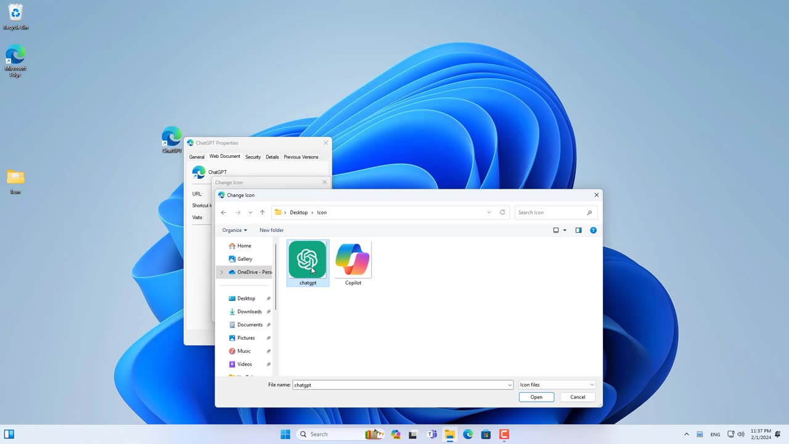Open Copilot from the taskbar
The image size is (789, 444).
(x=396, y=434)
